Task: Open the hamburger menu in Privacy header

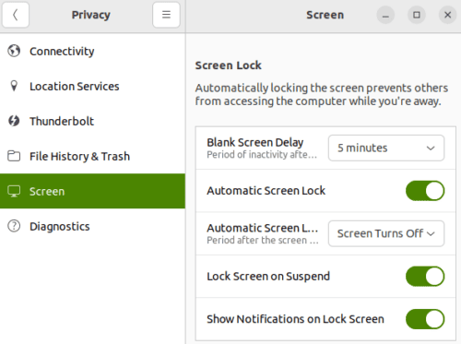Action: tap(166, 15)
